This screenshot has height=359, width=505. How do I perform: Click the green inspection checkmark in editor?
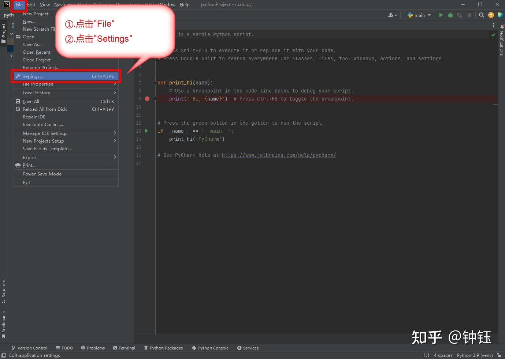pos(493,35)
